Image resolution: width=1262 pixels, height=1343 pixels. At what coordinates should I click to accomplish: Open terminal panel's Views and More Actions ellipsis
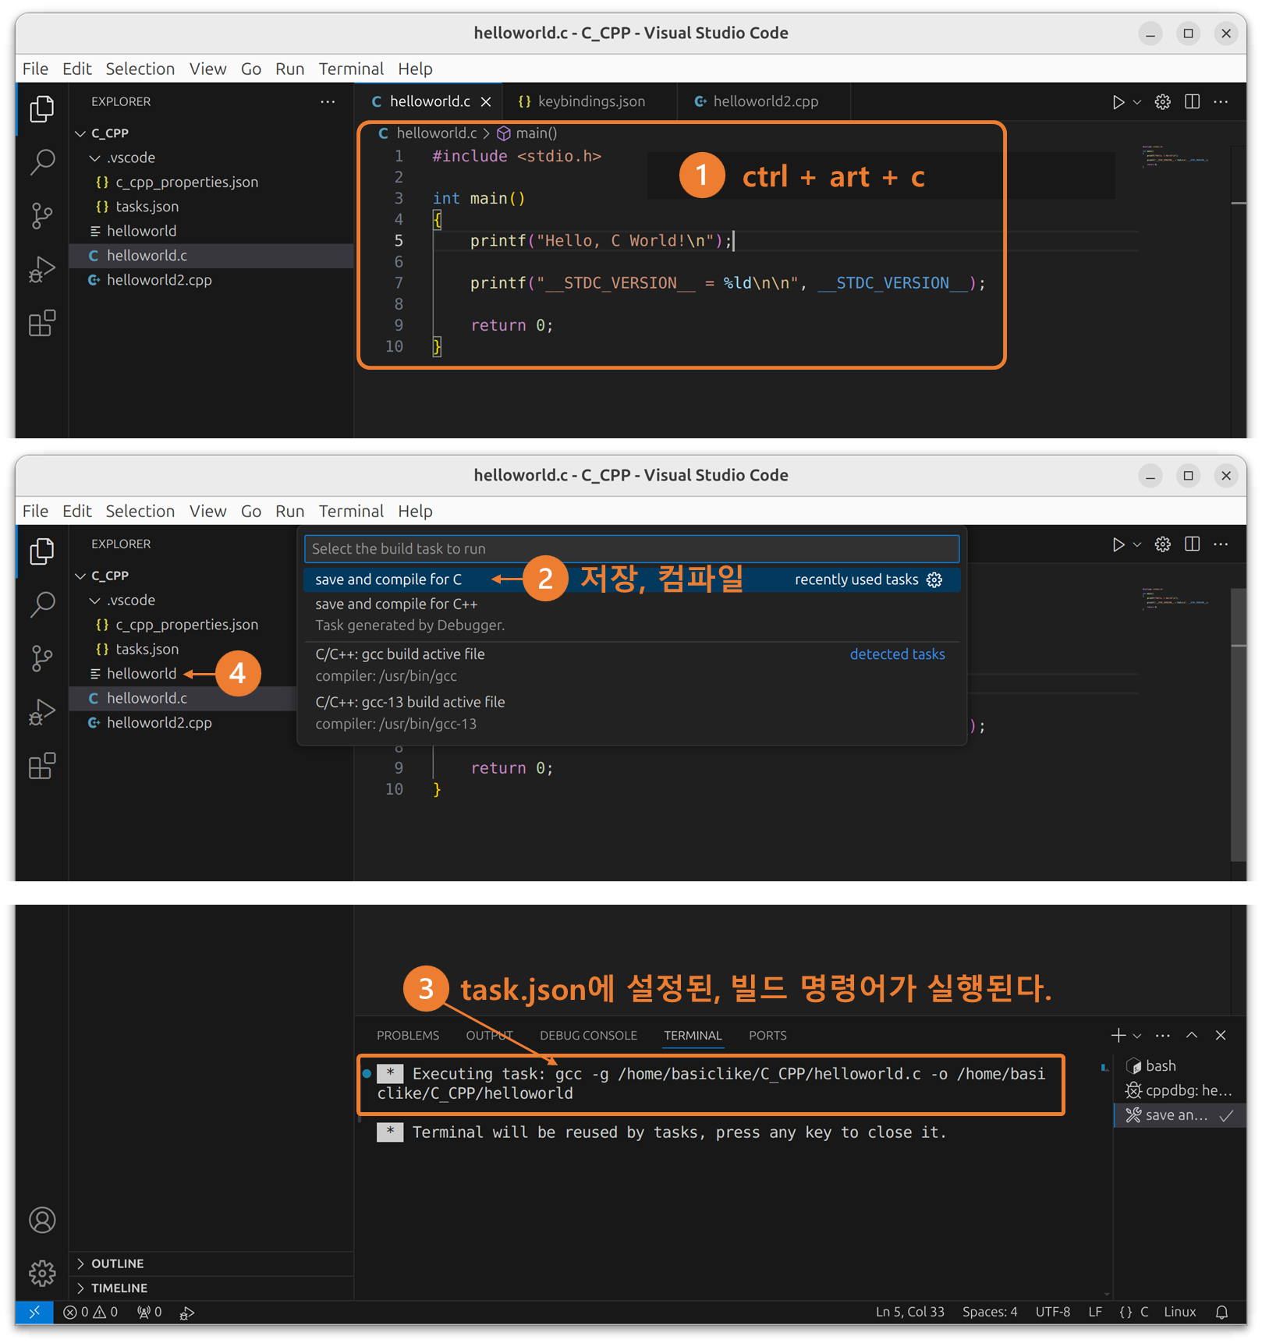pos(1162,1035)
